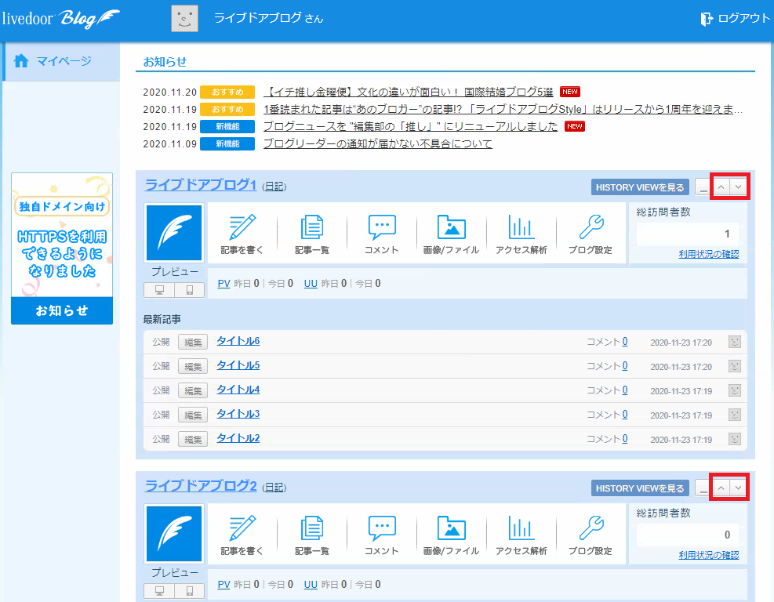Open PC preview for ライブドアブログ2

coord(159,591)
